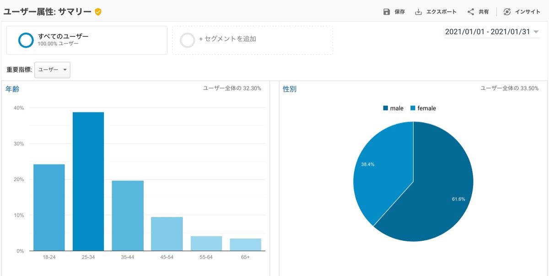
Task: Click the female legend text
Action: coord(427,108)
